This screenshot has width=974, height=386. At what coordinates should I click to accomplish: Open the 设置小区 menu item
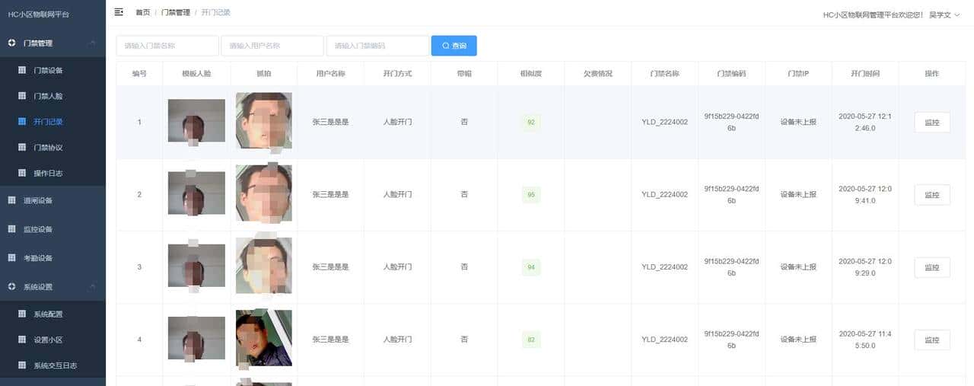click(x=53, y=340)
